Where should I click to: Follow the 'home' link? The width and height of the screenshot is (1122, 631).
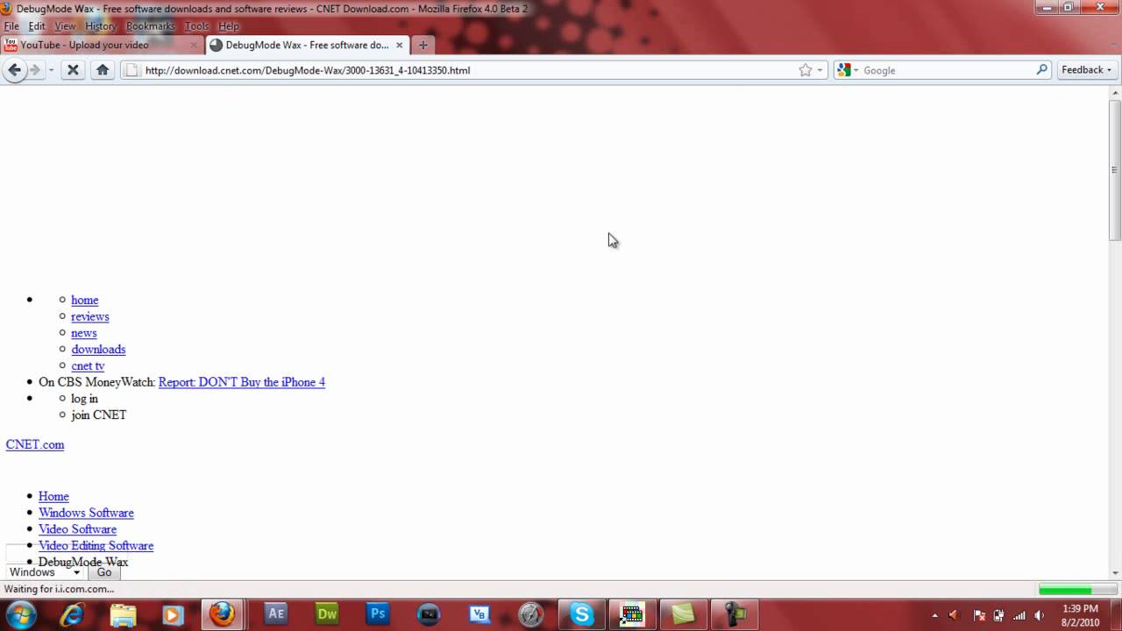click(85, 300)
